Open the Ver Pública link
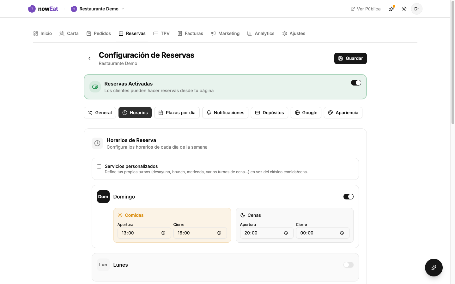 [366, 9]
